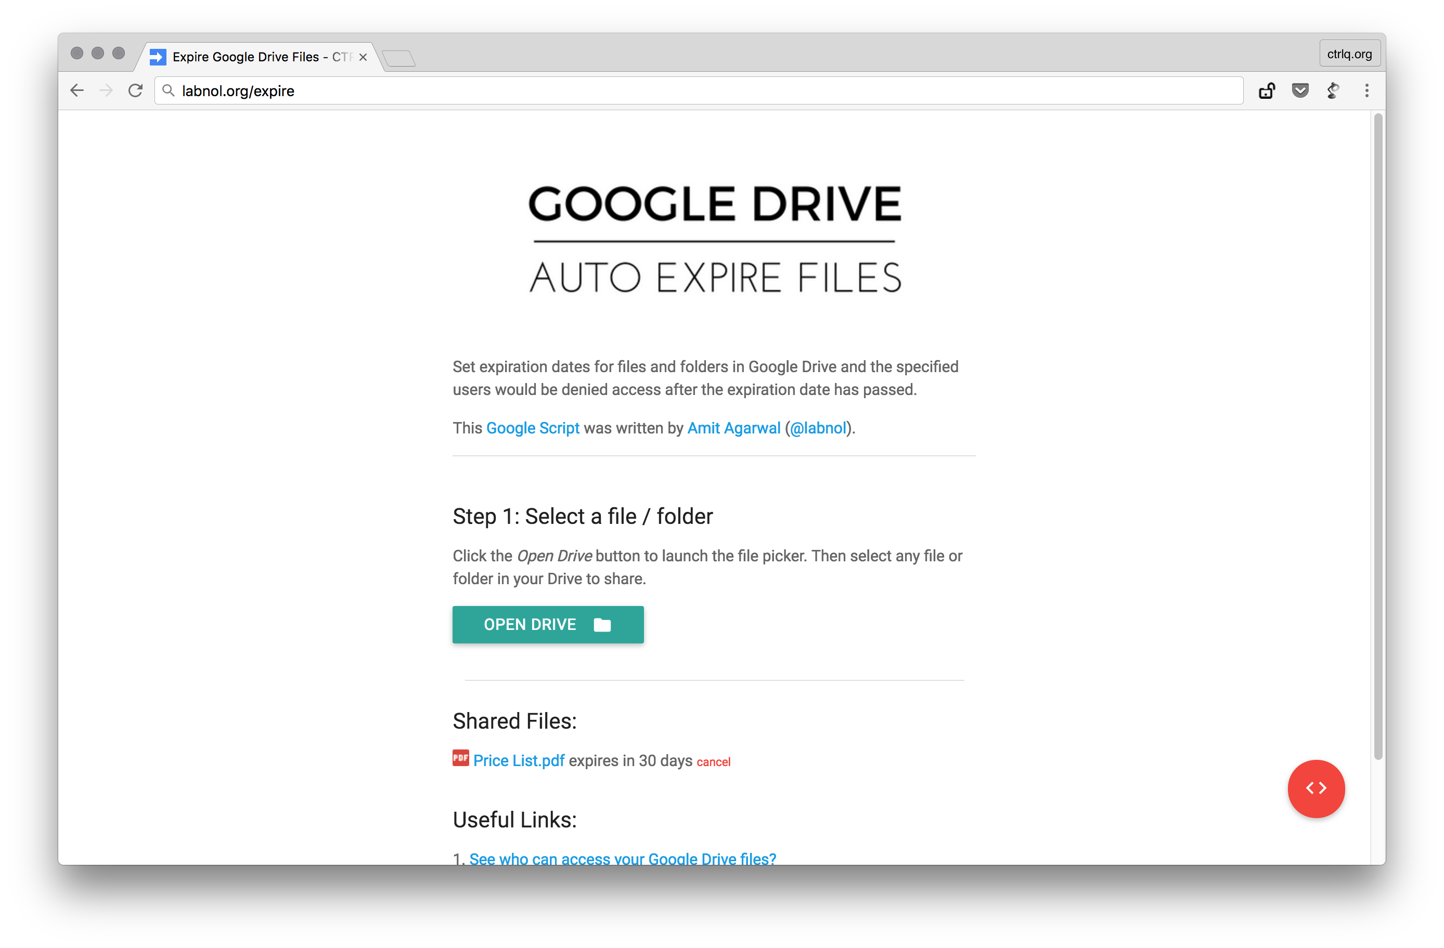Open the Google Script link
Screen dimensions: 1444x948
coord(532,428)
